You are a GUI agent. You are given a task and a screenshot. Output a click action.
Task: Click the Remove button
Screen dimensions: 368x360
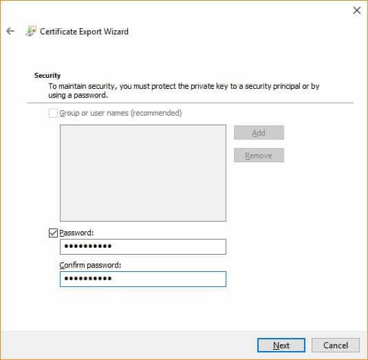pyautogui.click(x=259, y=156)
